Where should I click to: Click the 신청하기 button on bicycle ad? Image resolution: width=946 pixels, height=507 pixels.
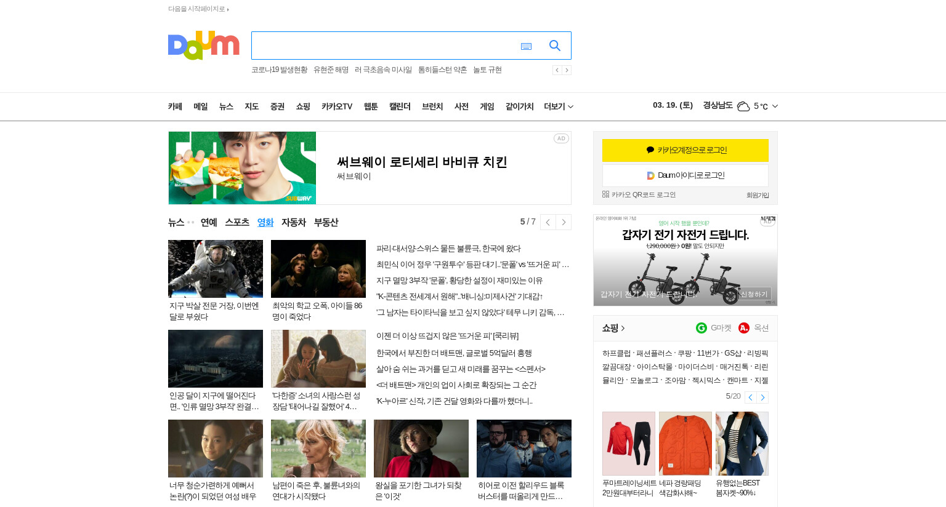(754, 294)
